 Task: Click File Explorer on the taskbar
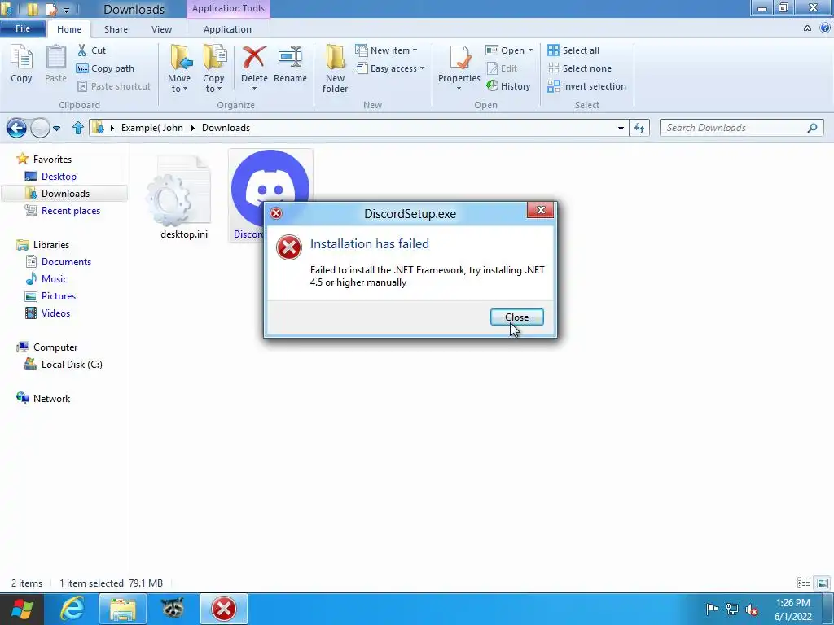coord(122,609)
